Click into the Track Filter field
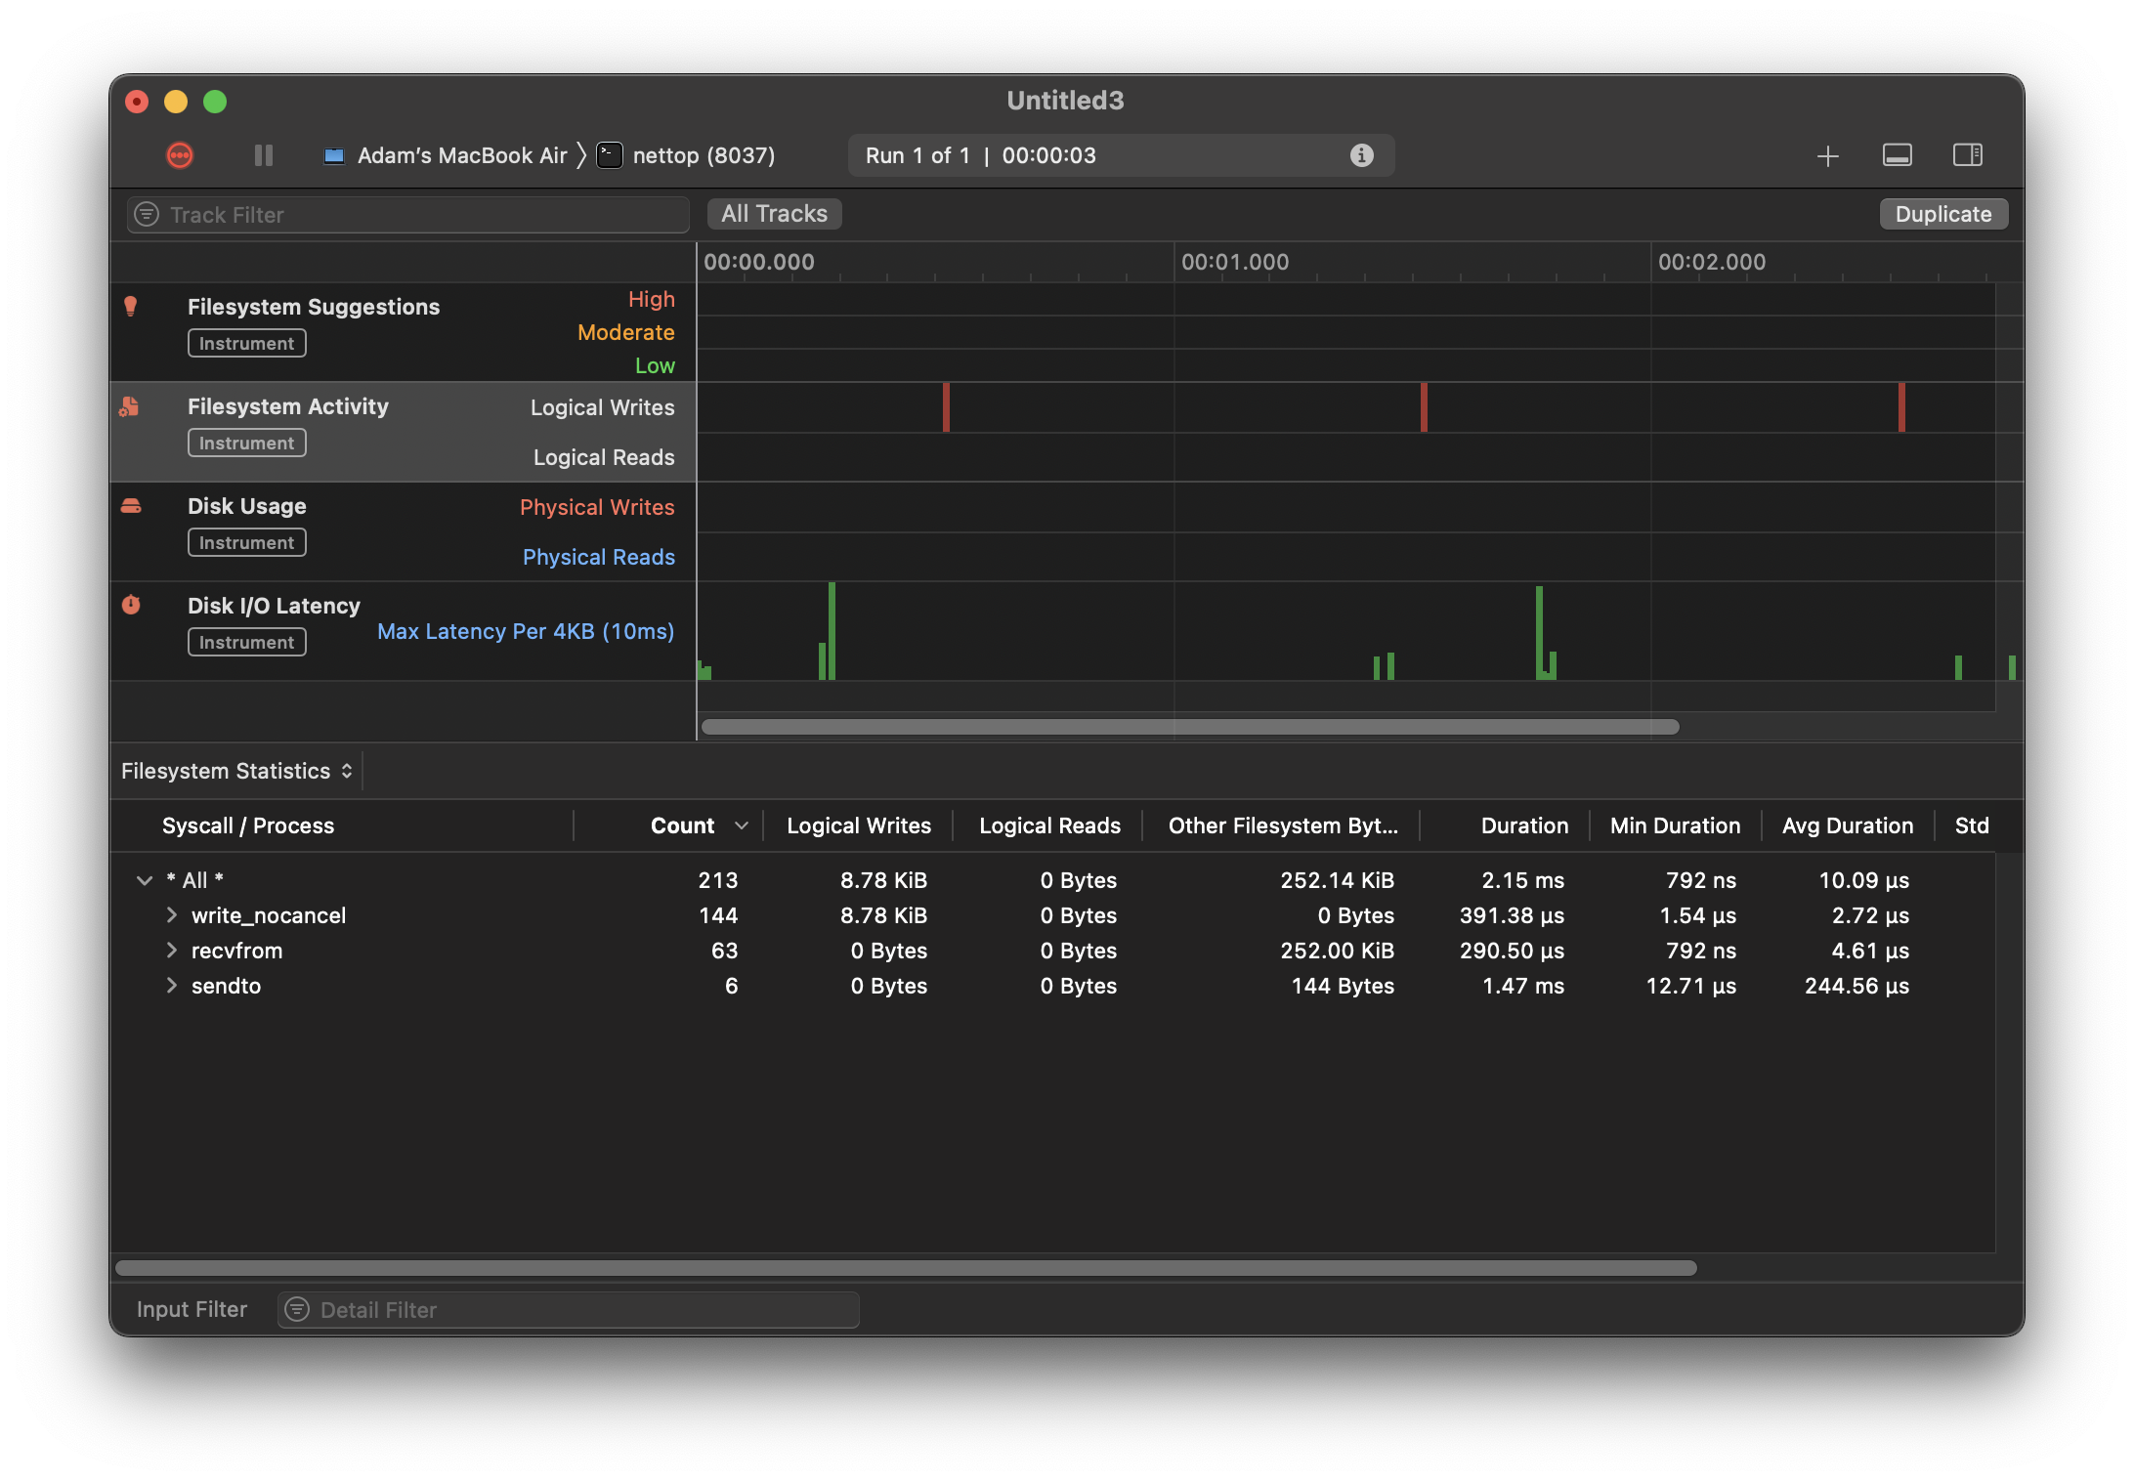Screen dimensions: 2134x1481 point(408,215)
